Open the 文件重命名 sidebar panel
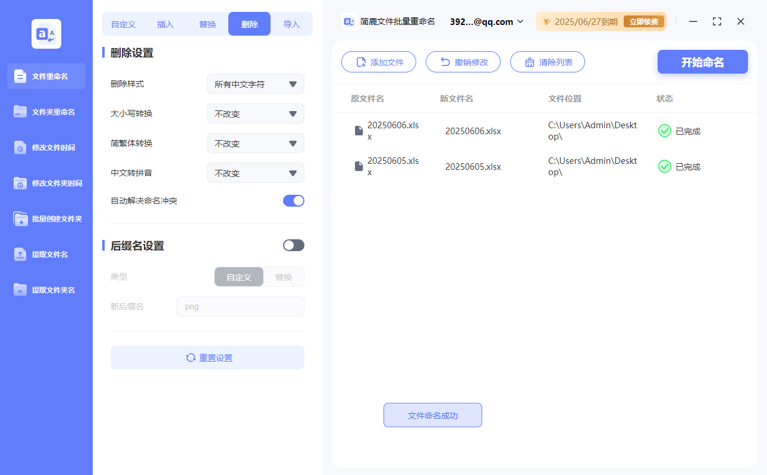The image size is (767, 475). coord(46,76)
